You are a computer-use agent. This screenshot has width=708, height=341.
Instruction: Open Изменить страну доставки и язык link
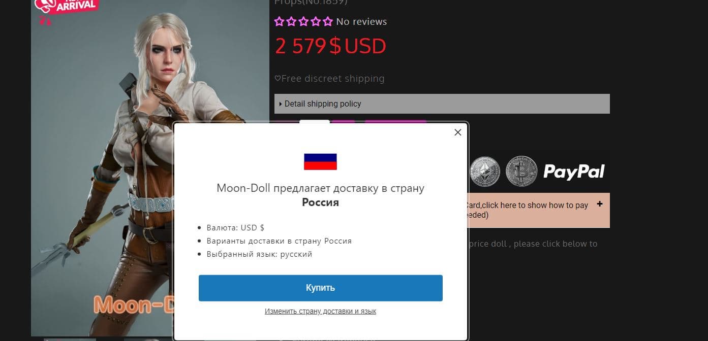pyautogui.click(x=320, y=311)
